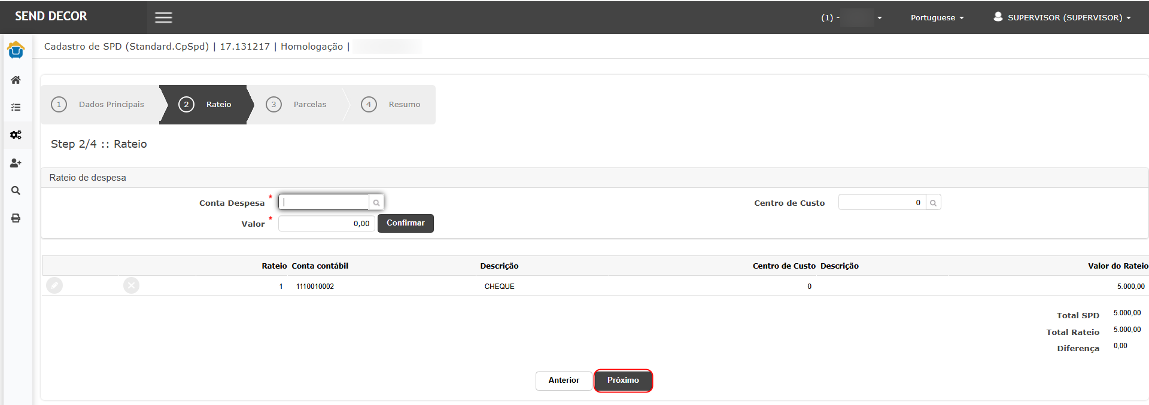Switch to the Parcelas step

[x=298, y=105]
